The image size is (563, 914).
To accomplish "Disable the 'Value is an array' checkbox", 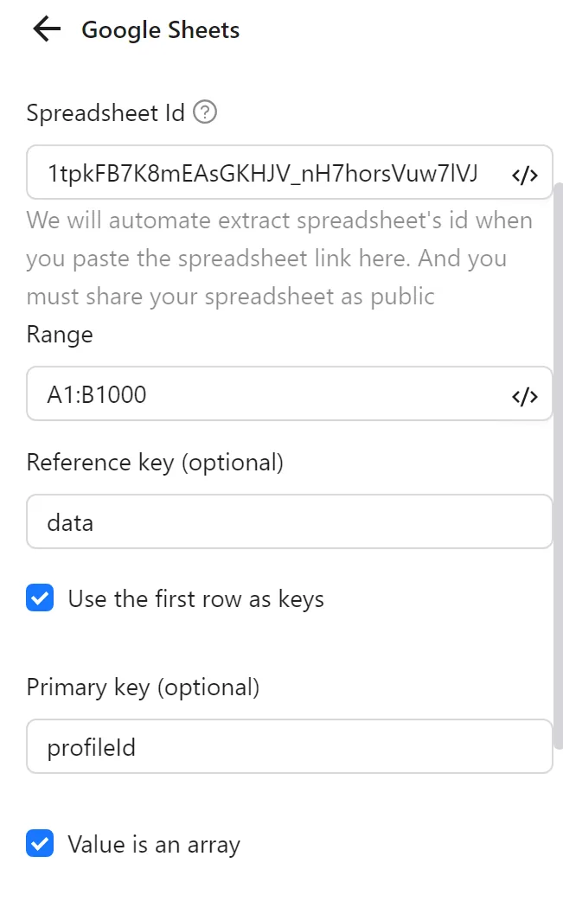I will pyautogui.click(x=39, y=843).
